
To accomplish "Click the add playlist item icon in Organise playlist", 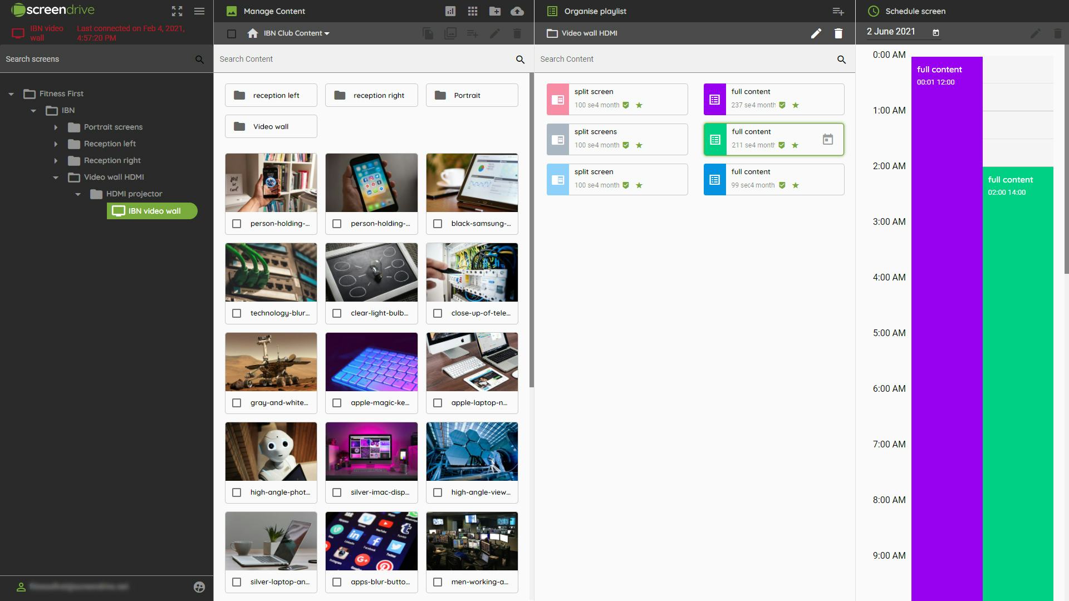I will point(838,11).
